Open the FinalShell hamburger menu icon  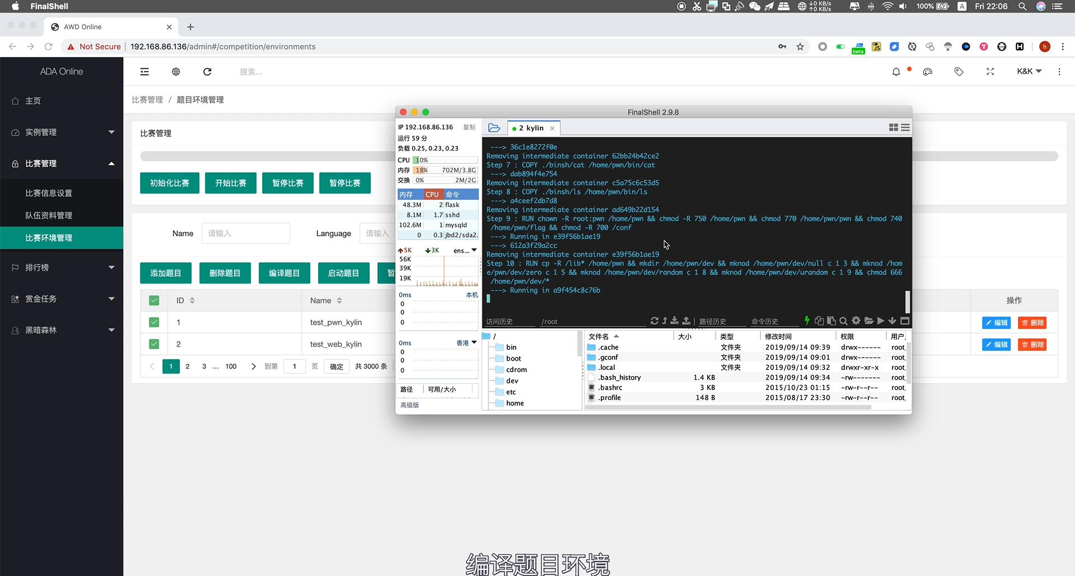click(x=905, y=128)
